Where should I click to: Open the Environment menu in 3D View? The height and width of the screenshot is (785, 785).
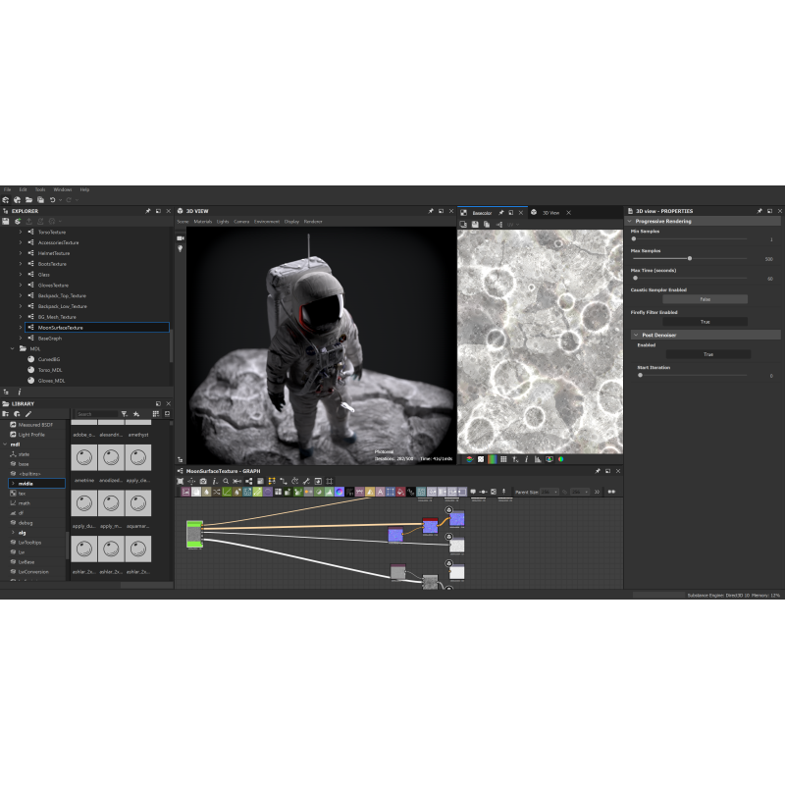(x=267, y=222)
